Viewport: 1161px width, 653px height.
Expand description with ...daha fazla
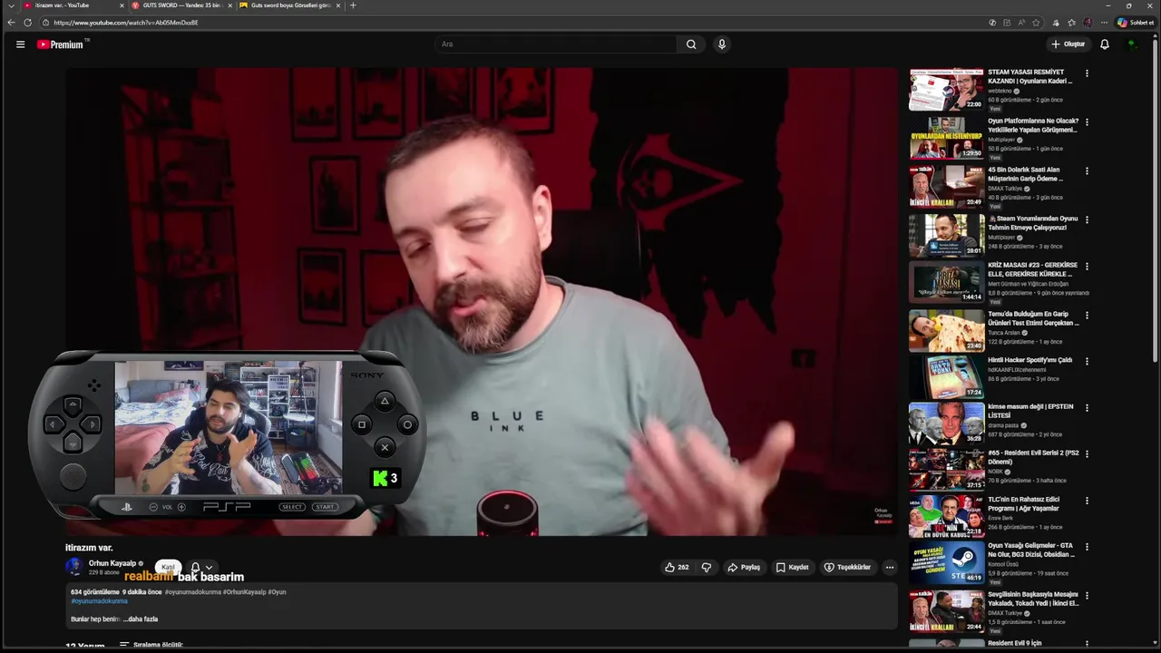(141, 619)
